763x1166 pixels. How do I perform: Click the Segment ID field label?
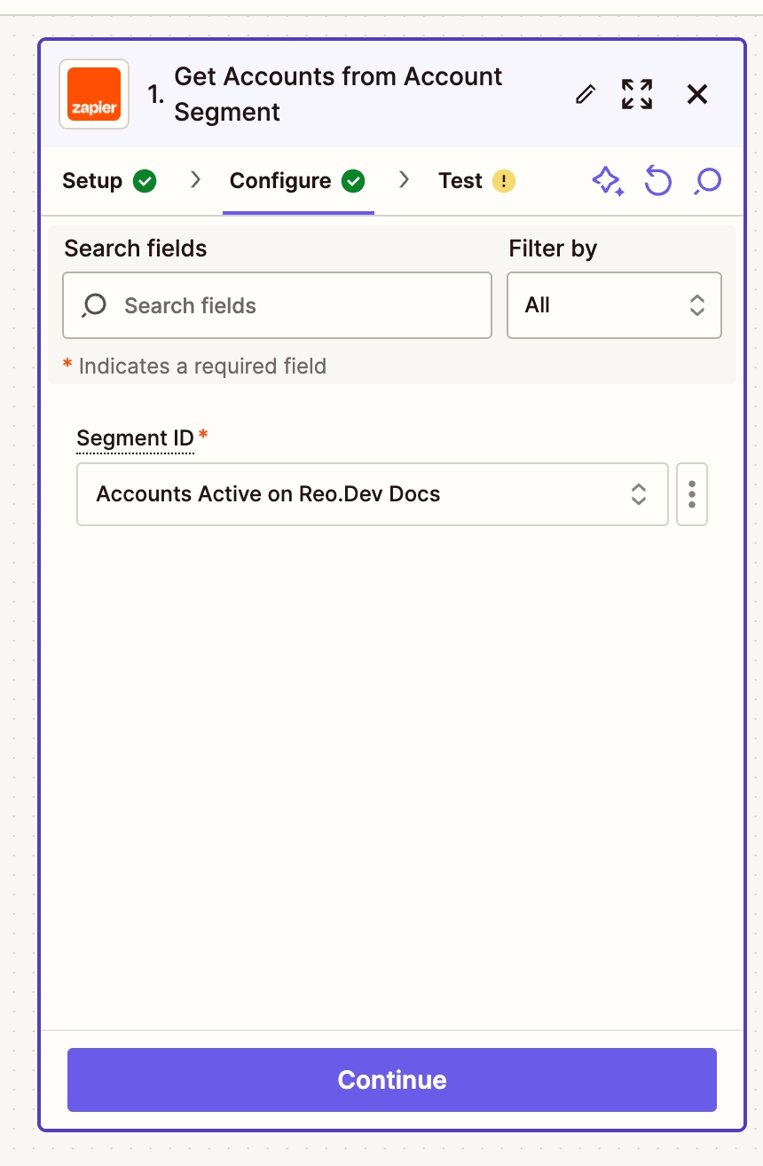point(135,438)
